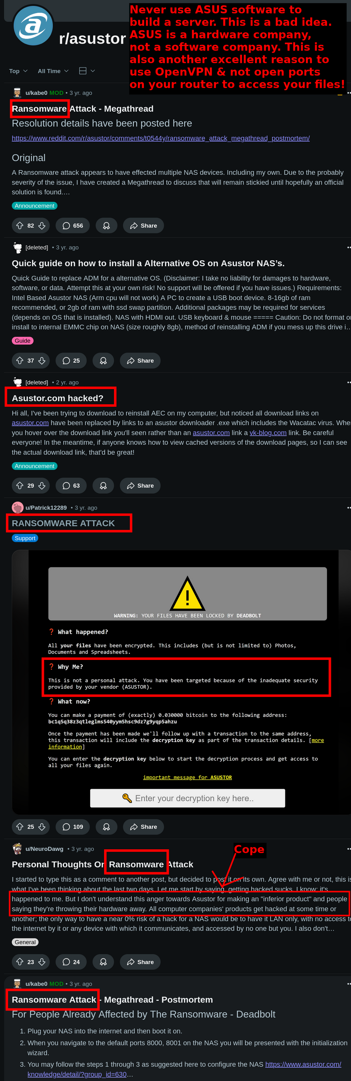This screenshot has width=351, height=1081.
Task: Follow the vk-blog.com link
Action: [268, 433]
